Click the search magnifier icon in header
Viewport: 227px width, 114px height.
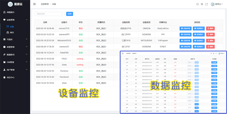tap(197, 4)
